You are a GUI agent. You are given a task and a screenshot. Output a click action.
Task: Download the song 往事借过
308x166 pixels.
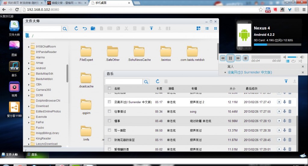[285, 112]
